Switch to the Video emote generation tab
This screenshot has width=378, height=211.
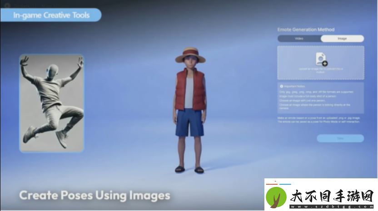(x=299, y=39)
